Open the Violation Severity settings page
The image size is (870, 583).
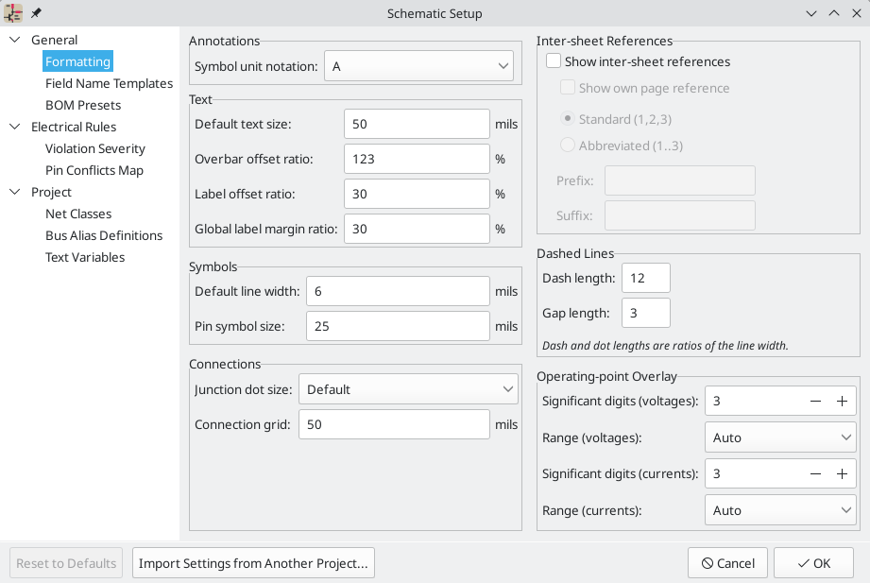click(x=94, y=148)
